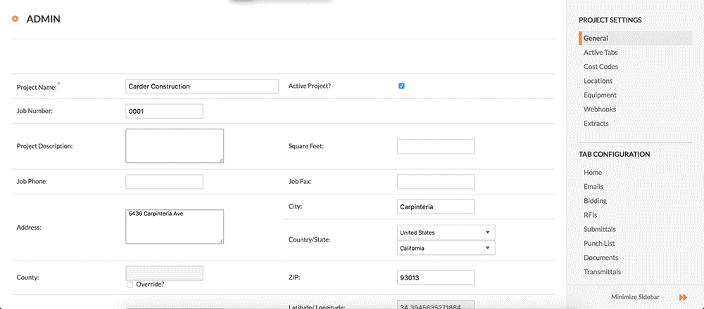Image resolution: width=704 pixels, height=309 pixels.
Task: Click the orange Admin gear icon
Action: [x=15, y=19]
